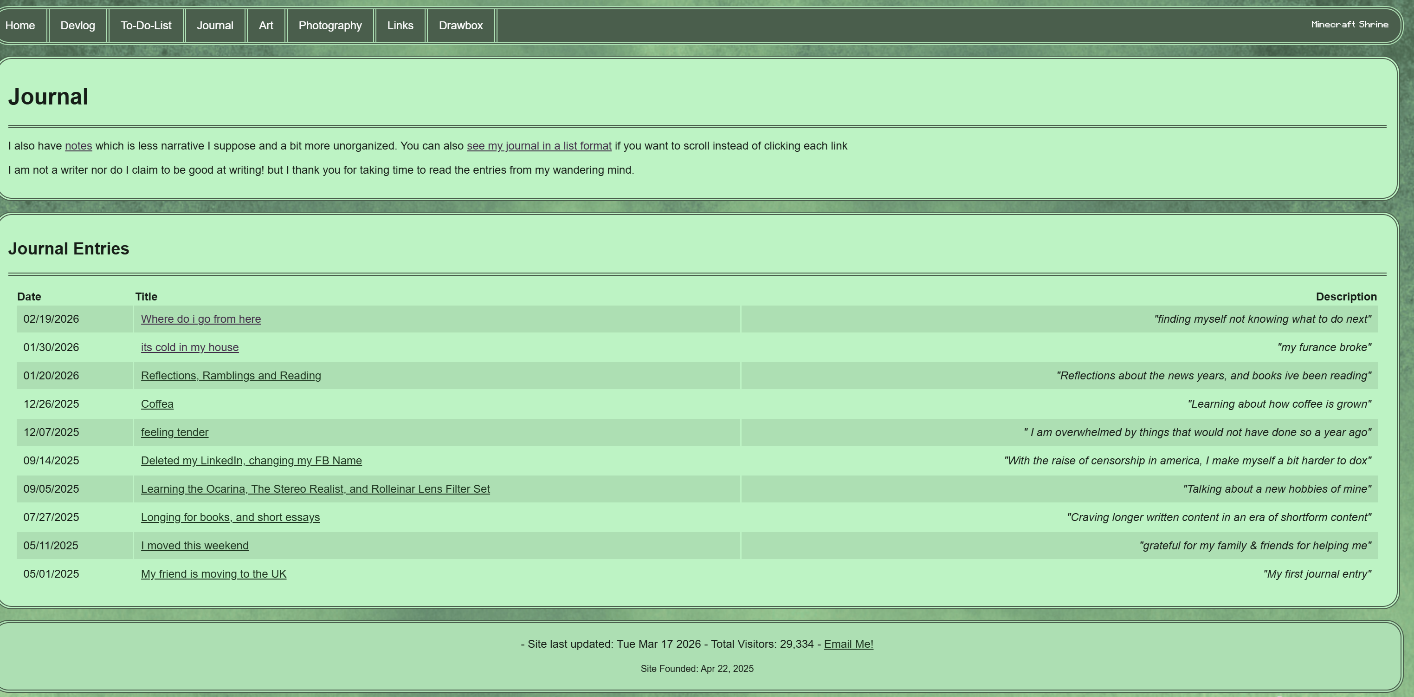The height and width of the screenshot is (697, 1414).
Task: Open the notes link in intro
Action: click(x=78, y=146)
